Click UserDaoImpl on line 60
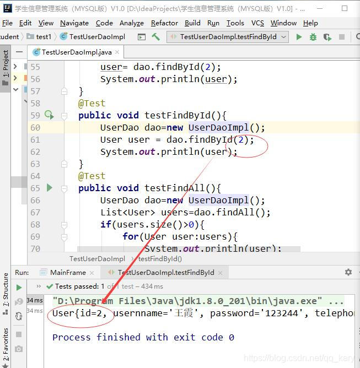360x368 pixels. (218, 128)
